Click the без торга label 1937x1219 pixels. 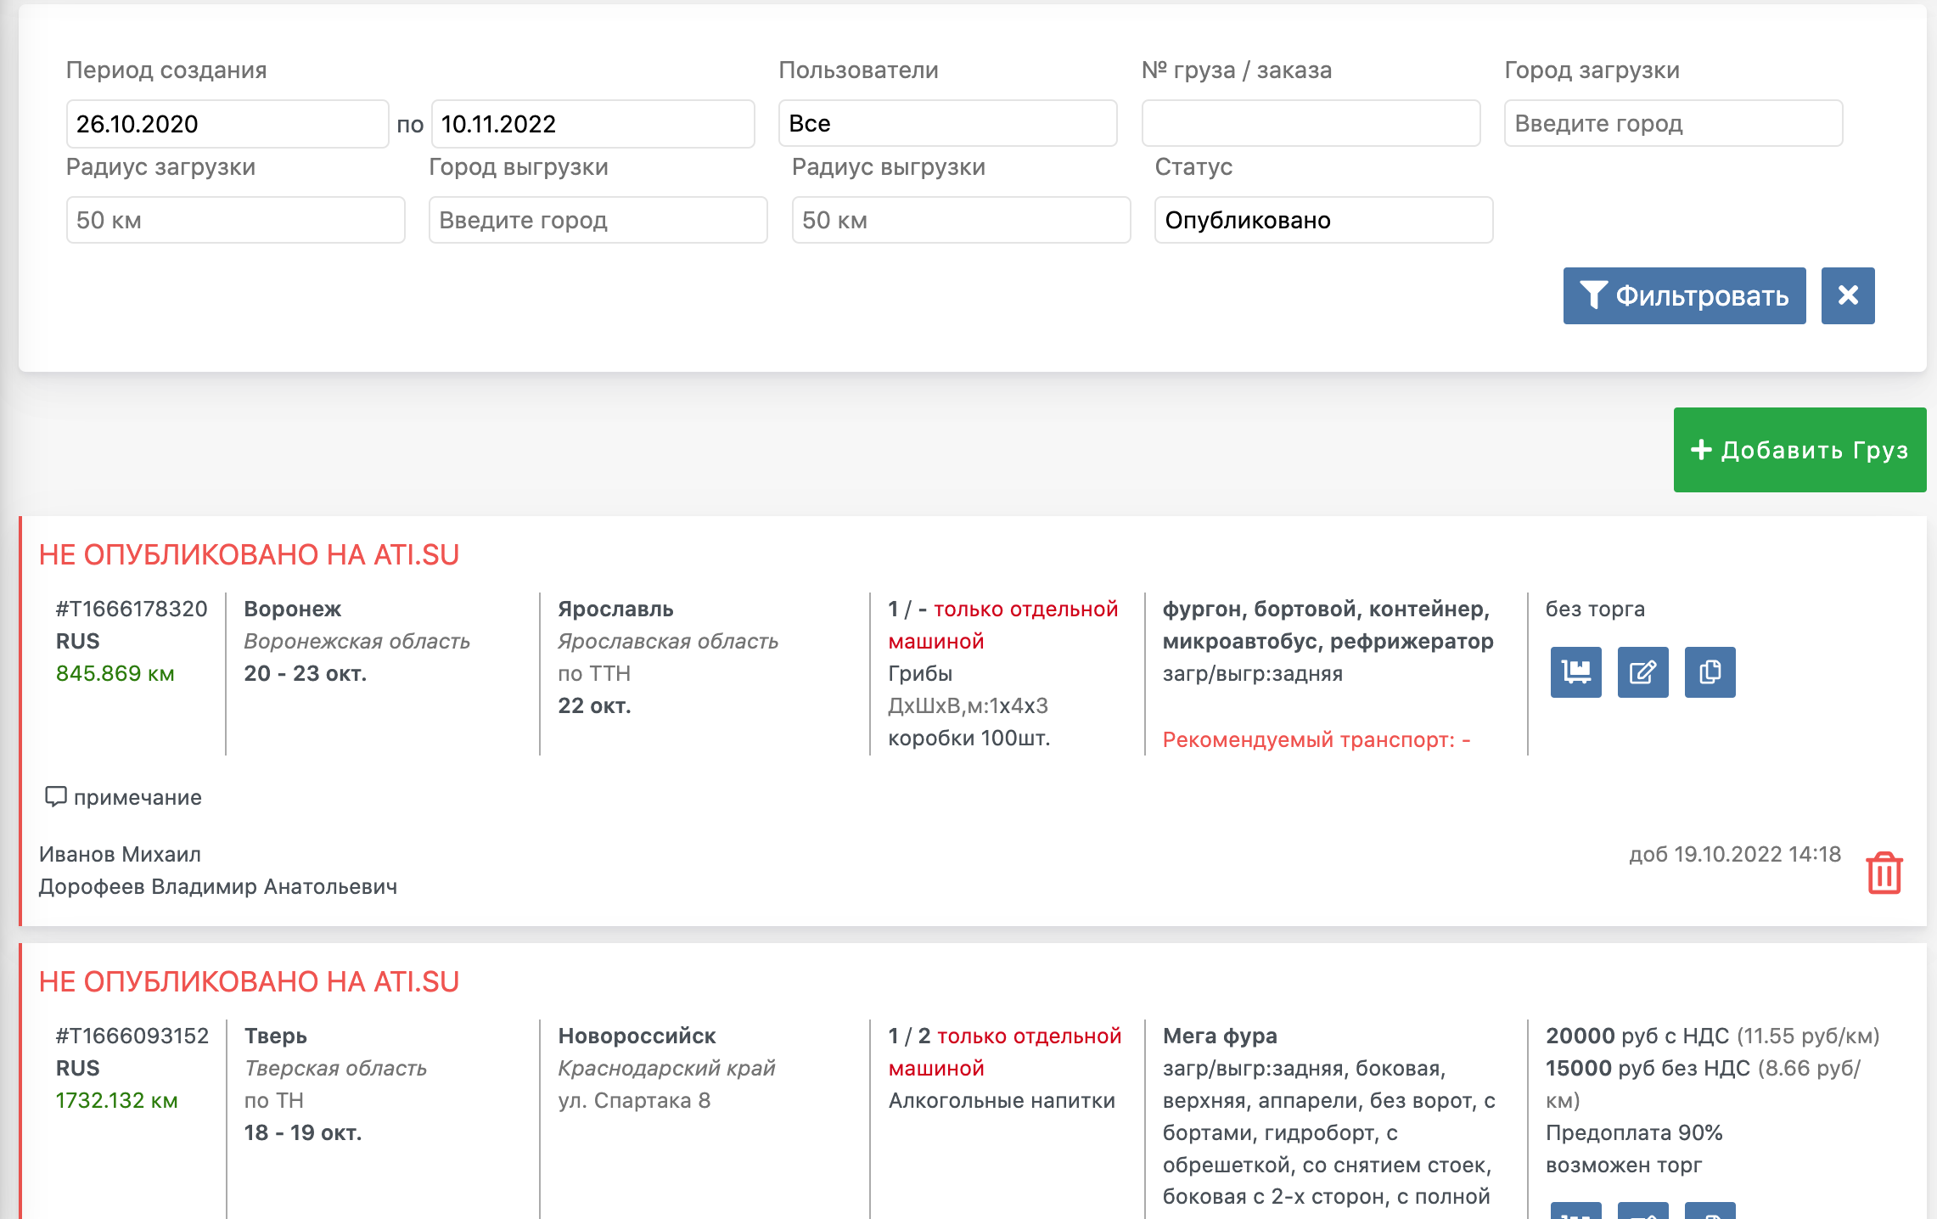click(1595, 609)
